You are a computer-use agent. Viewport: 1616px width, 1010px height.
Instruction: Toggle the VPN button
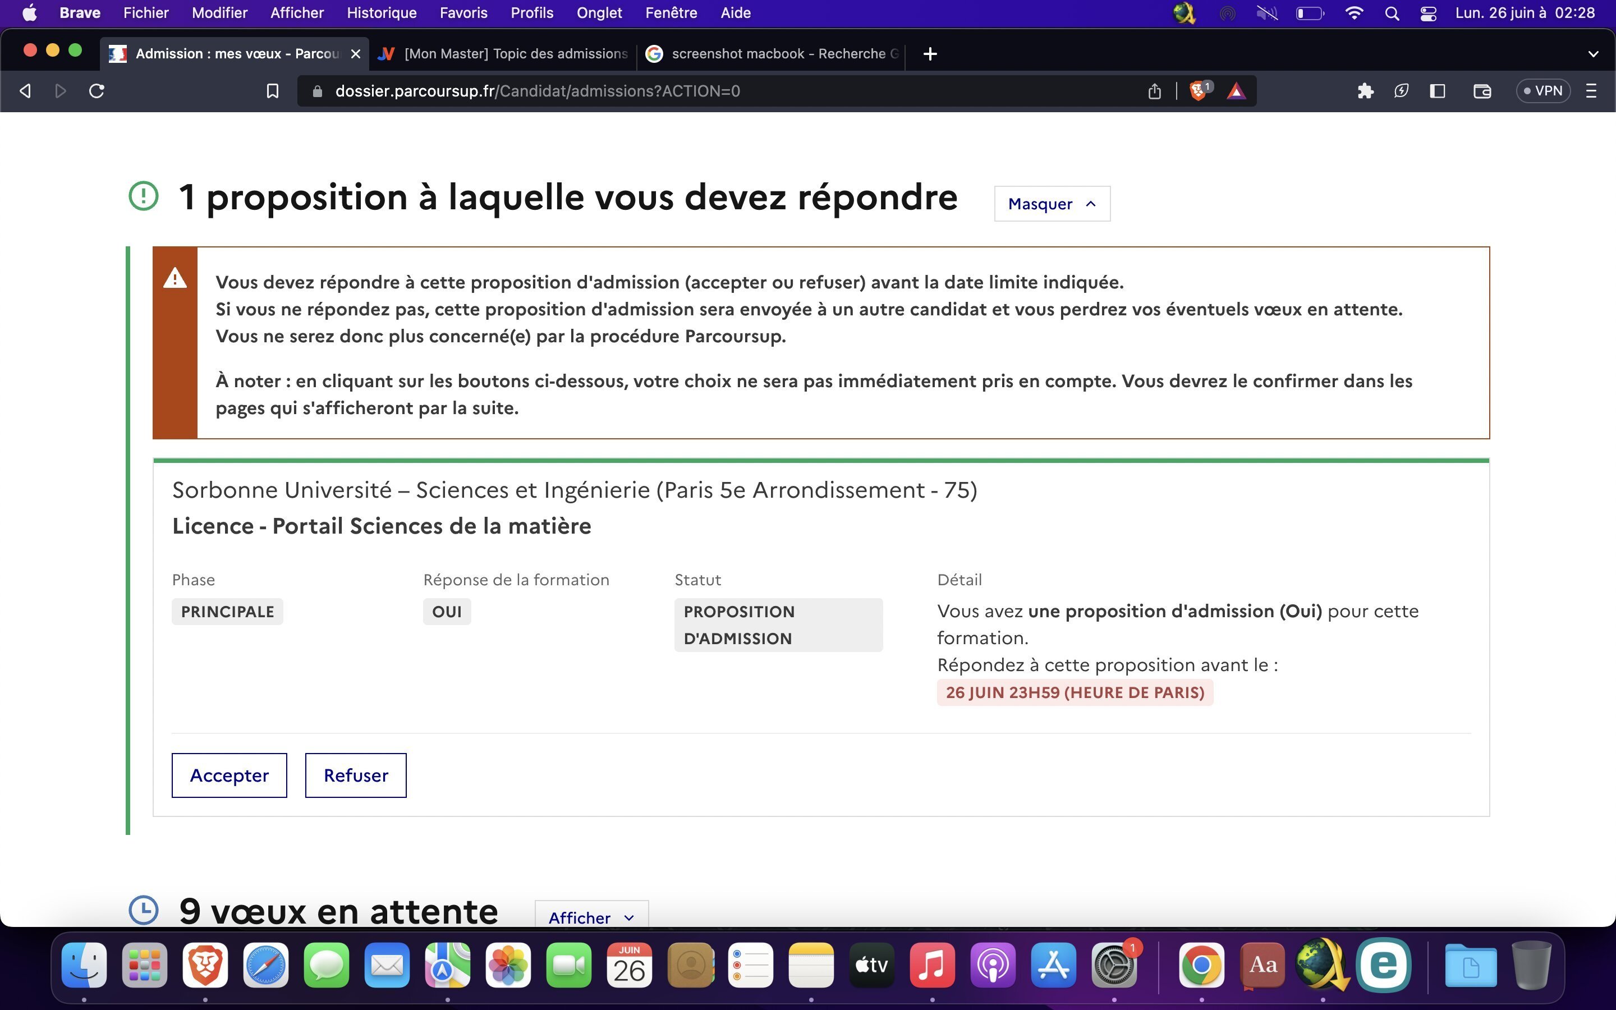coord(1542,91)
